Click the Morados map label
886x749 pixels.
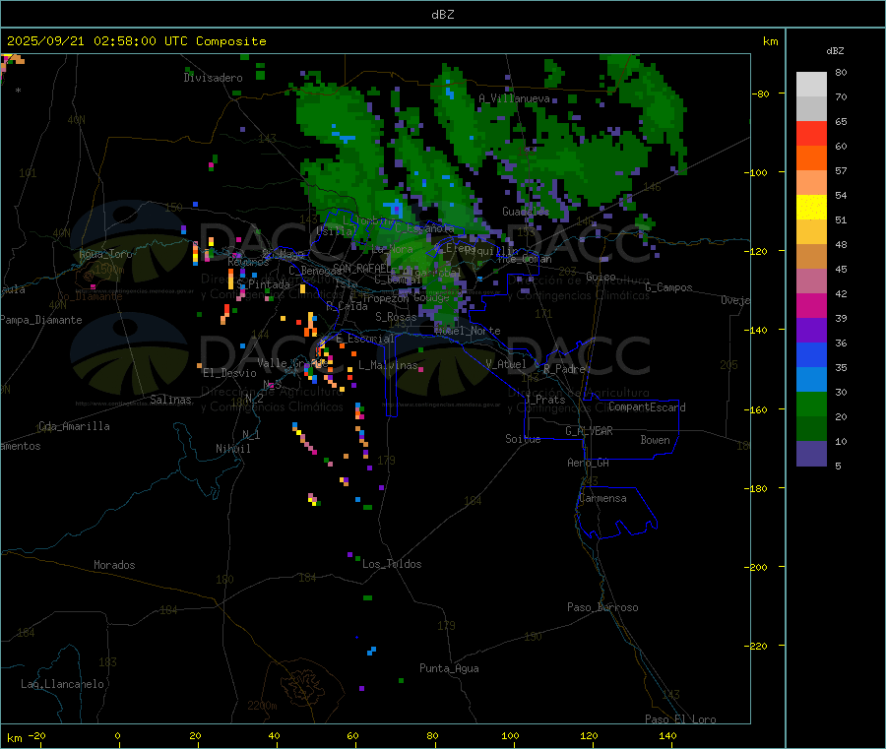[114, 565]
